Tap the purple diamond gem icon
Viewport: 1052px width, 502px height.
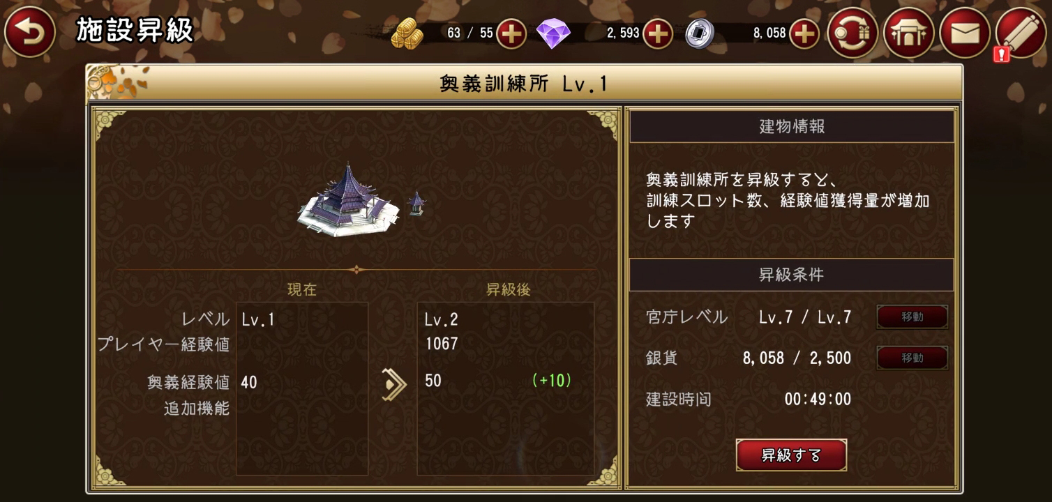553,33
